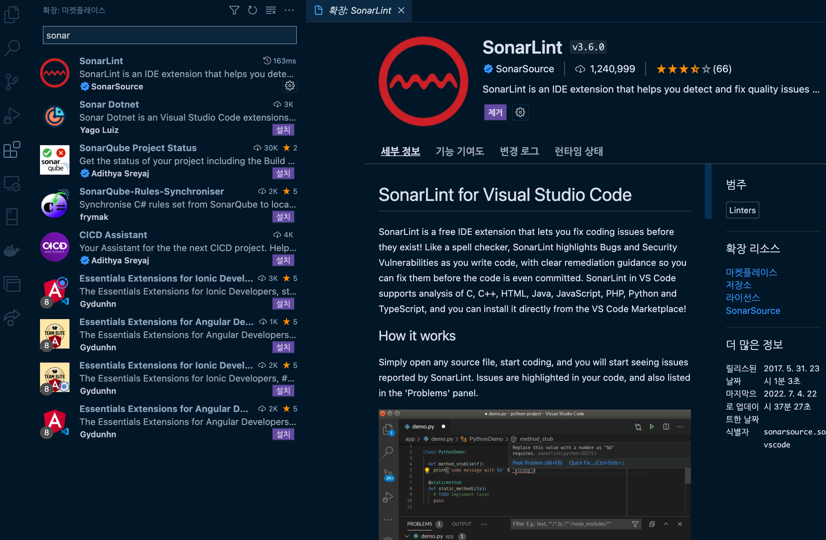Open the Run and Debug view

tap(12, 115)
